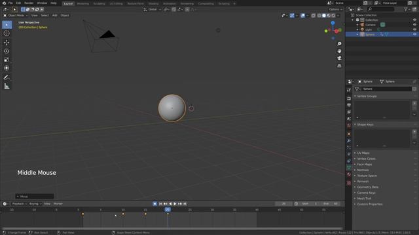Select the Move tool

7,42
